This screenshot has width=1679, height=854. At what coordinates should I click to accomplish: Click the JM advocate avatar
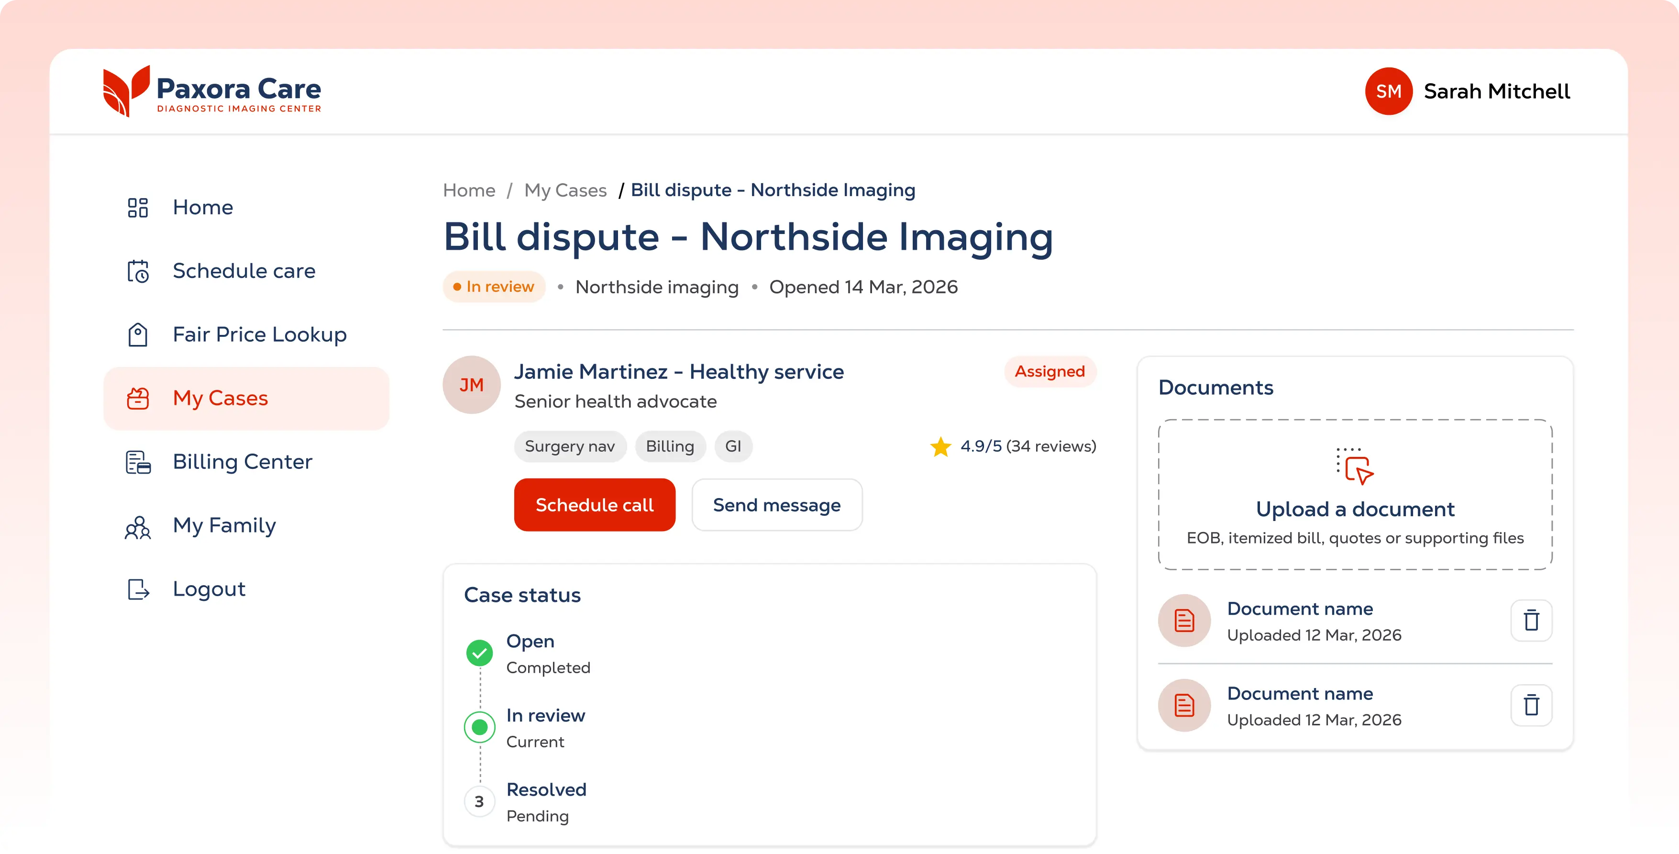click(x=471, y=385)
